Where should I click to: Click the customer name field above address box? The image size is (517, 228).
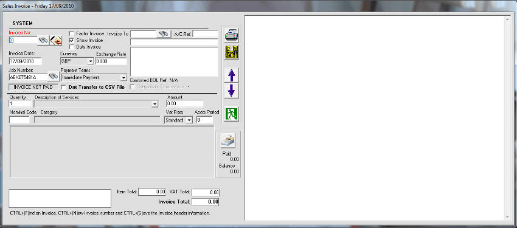(x=174, y=42)
